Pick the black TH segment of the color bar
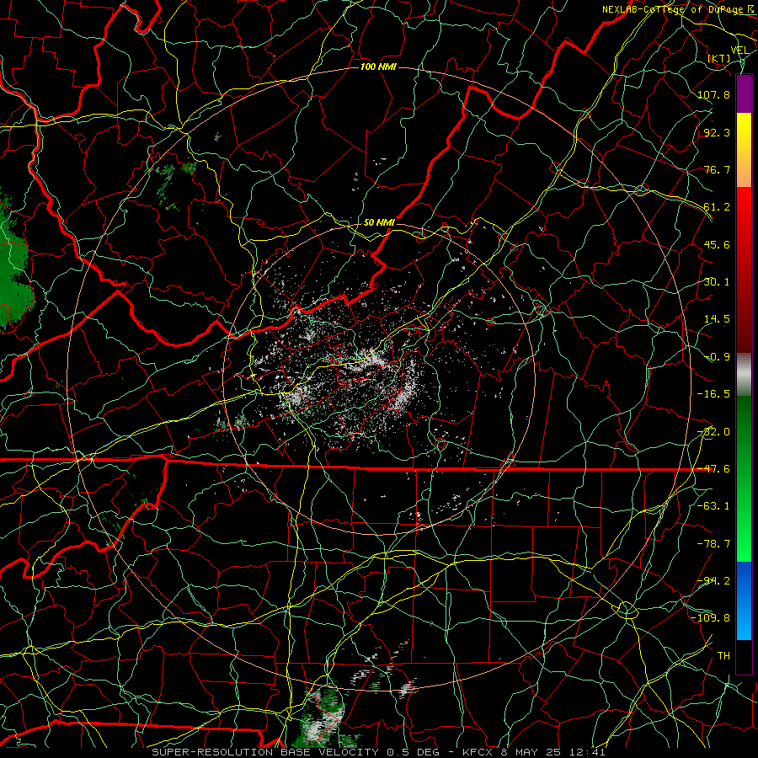The height and width of the screenshot is (758, 758). (744, 656)
